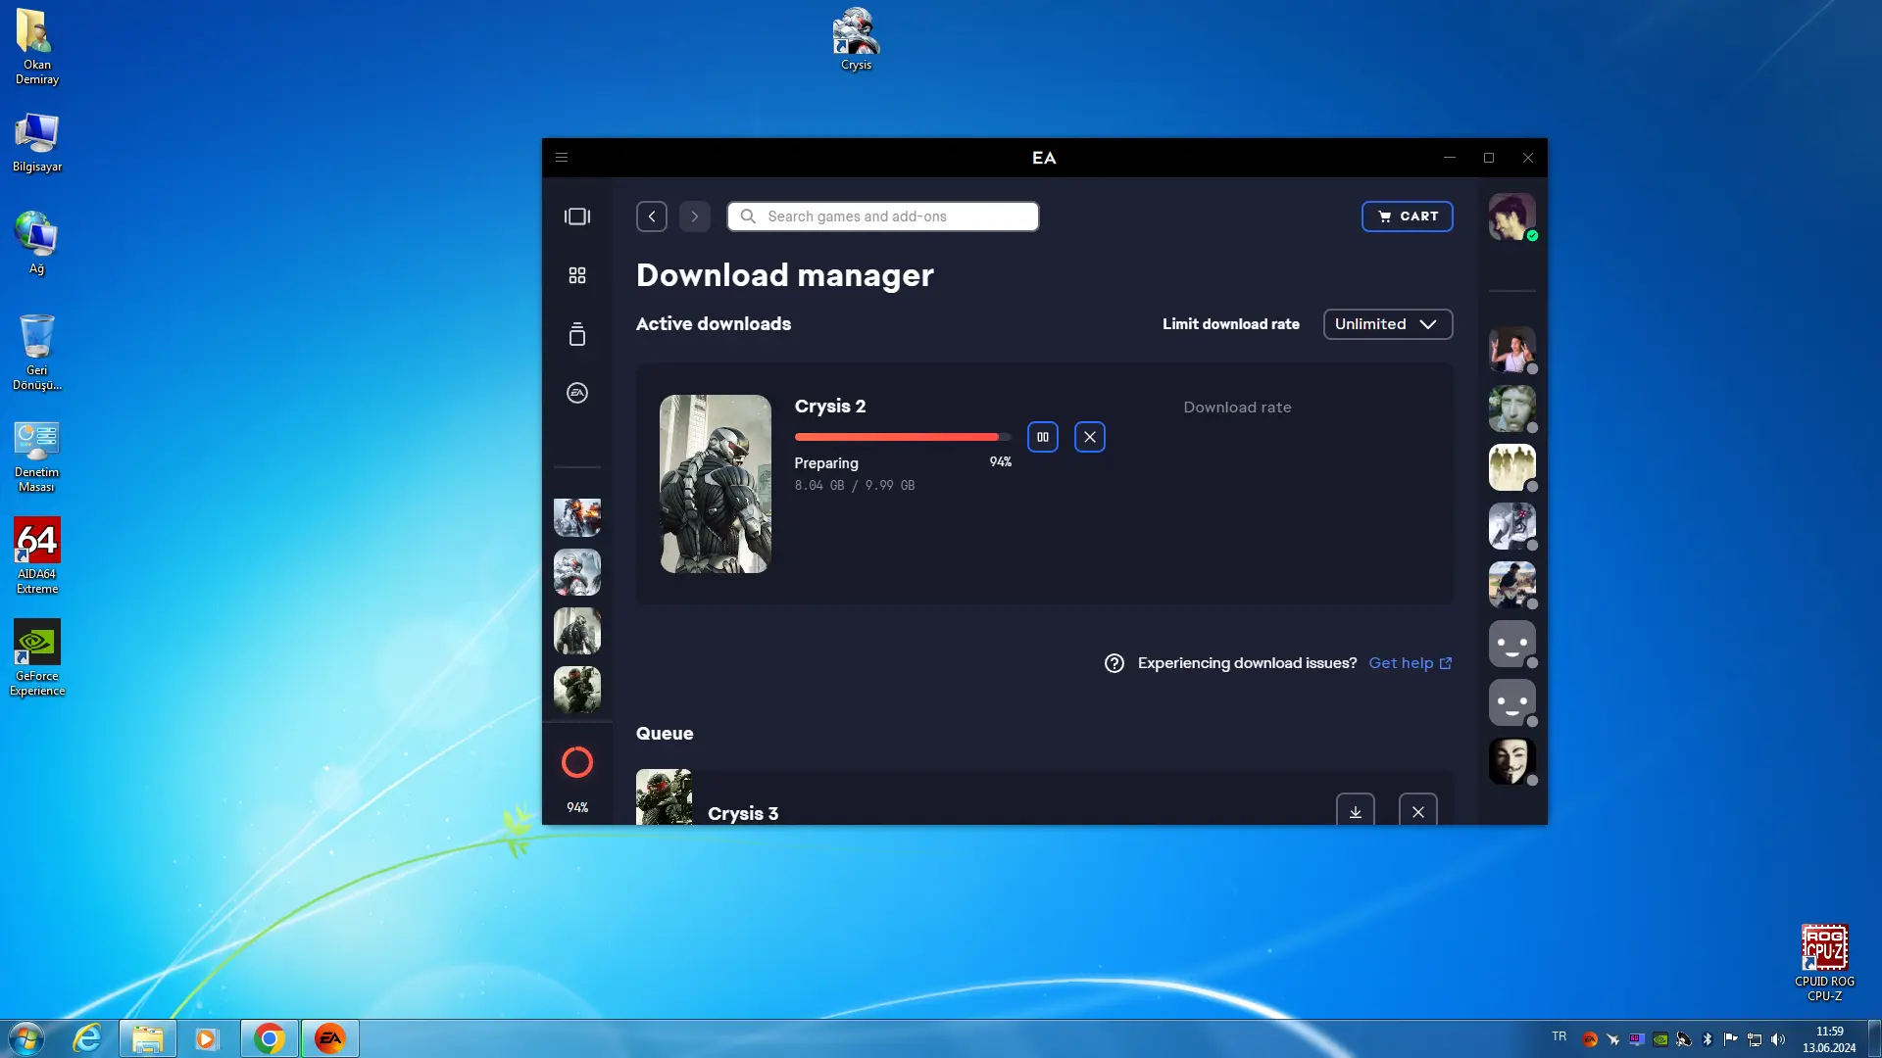The width and height of the screenshot is (1882, 1058).
Task: Click the 94% download progress ring
Action: tap(577, 762)
